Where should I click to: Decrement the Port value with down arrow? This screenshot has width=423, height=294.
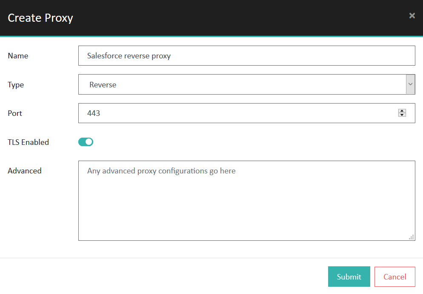(x=402, y=115)
